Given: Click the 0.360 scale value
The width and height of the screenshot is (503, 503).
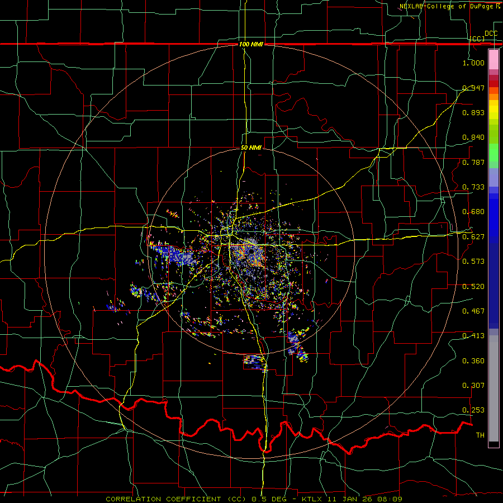Looking at the screenshot, I should (473, 361).
